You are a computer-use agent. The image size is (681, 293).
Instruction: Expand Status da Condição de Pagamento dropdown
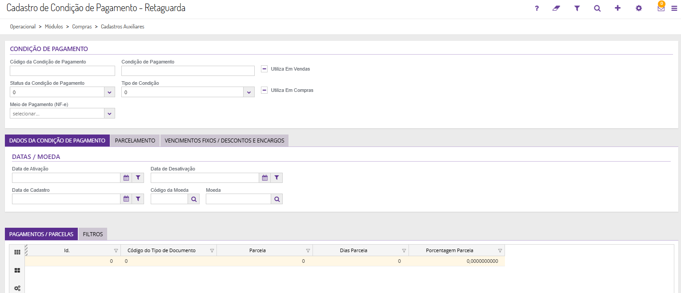(x=109, y=92)
